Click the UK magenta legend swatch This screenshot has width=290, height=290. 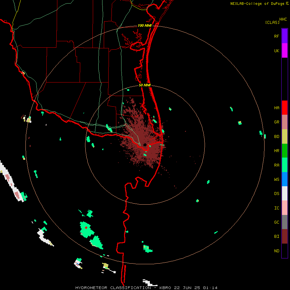(x=285, y=50)
